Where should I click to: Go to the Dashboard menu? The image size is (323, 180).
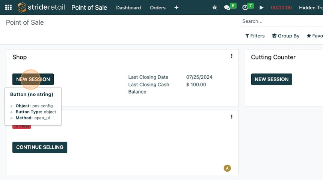pos(128,7)
